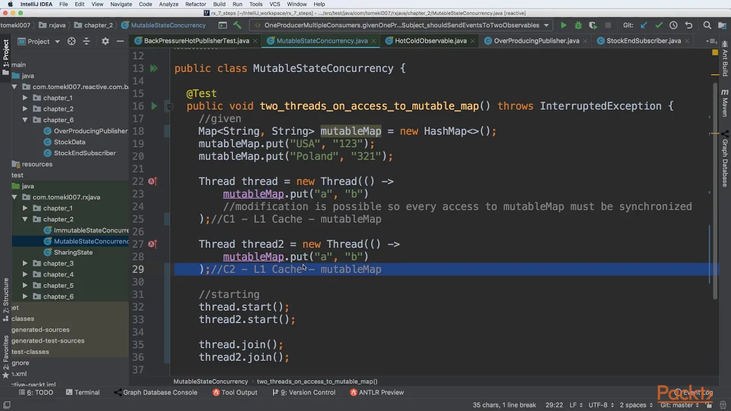Screen dimensions: 731x411
Task: Click the lambda gutter marker on line 22
Action: 152,182
